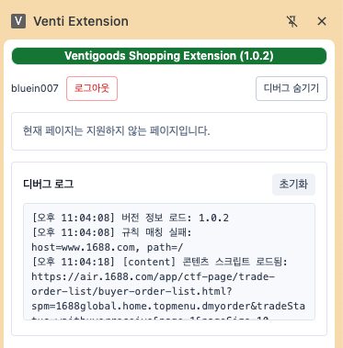Screen dimensions: 343x348
Task: Click the buyer-order-list.html log line
Action: (x=131, y=291)
